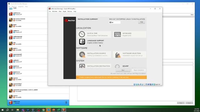This screenshot has height=112, width=200.
Task: Open the Installation Source spoke
Action: [94, 54]
